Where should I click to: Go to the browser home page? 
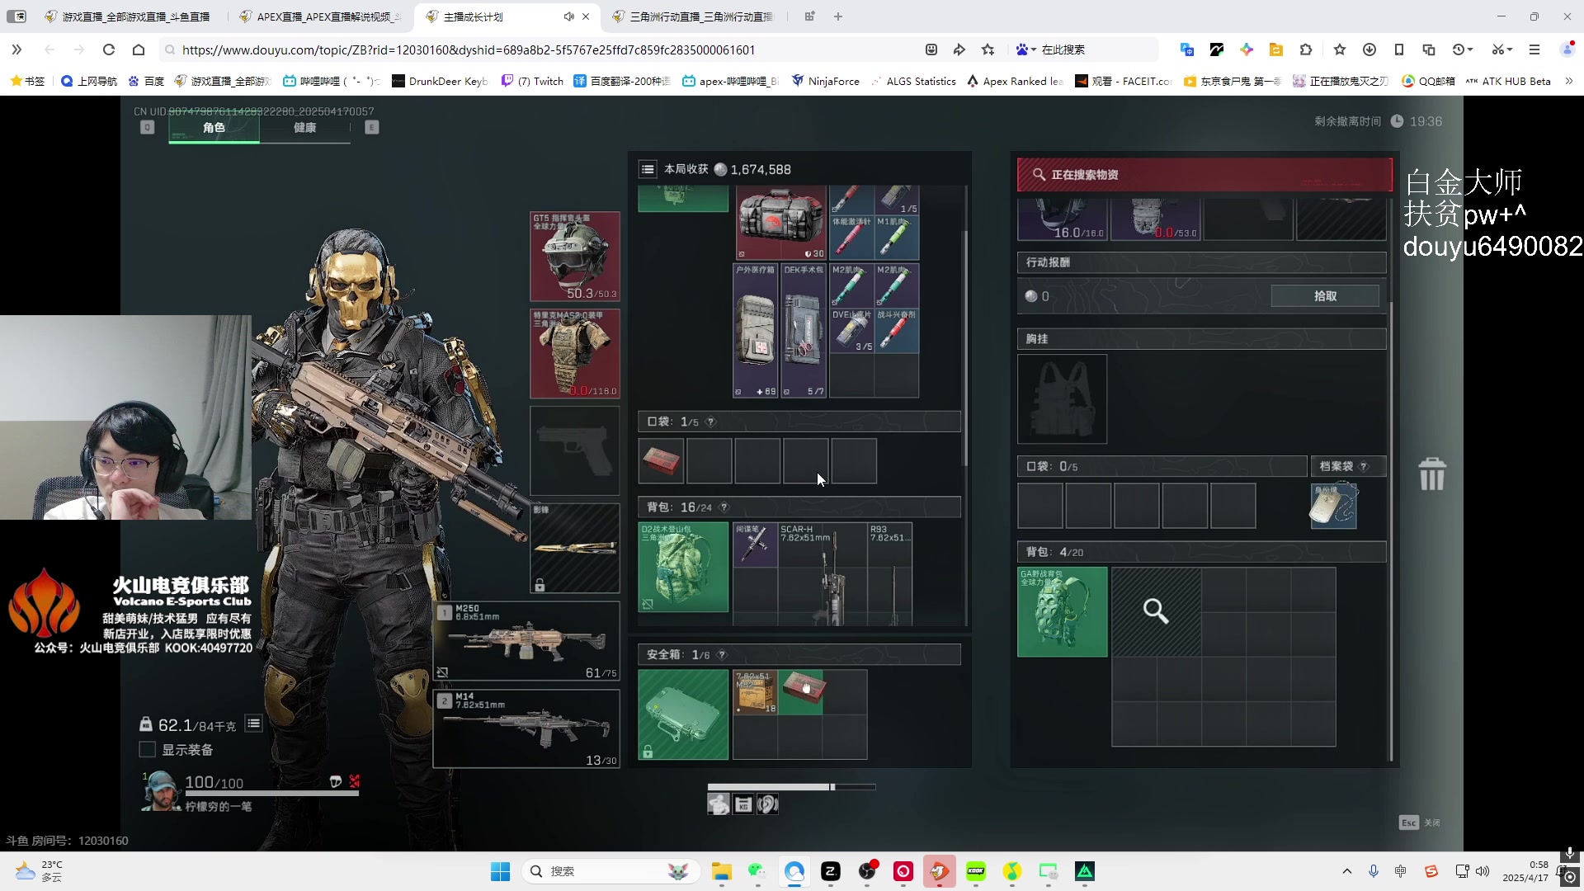point(139,49)
